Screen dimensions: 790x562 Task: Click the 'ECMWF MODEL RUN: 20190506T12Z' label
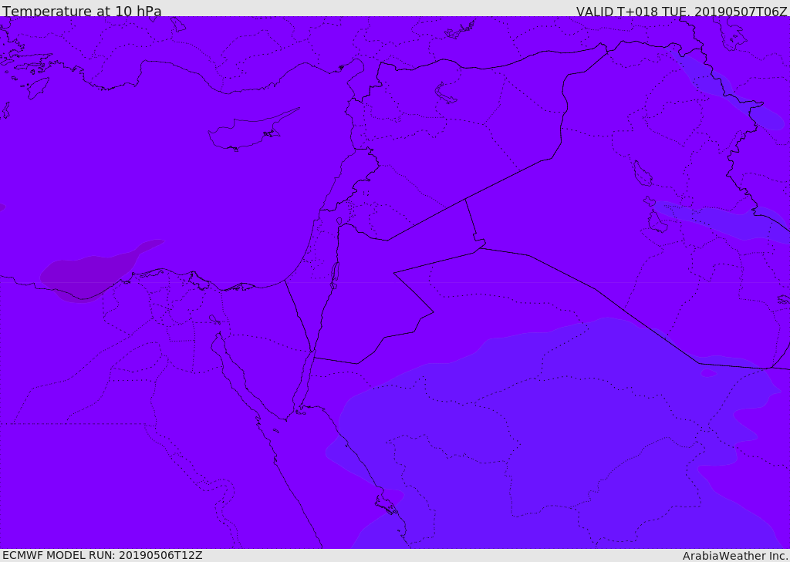coord(103,555)
